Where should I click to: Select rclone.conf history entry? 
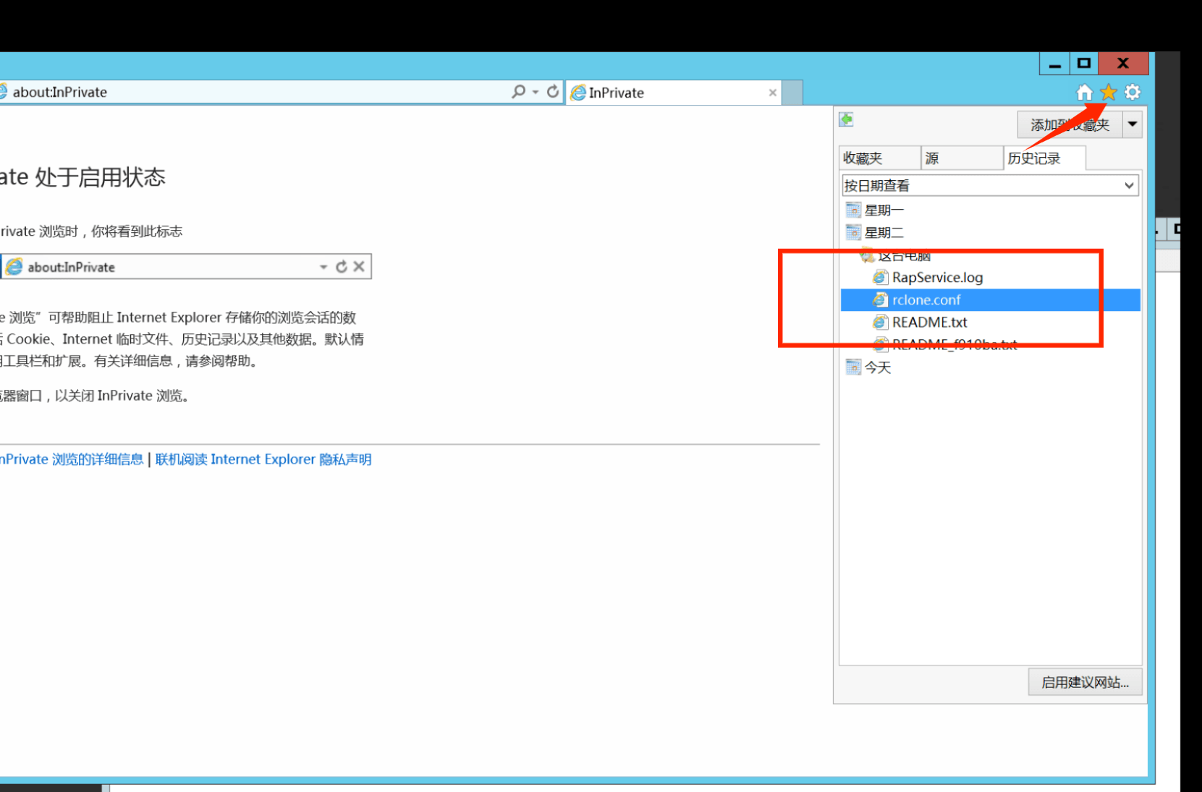[x=990, y=300]
